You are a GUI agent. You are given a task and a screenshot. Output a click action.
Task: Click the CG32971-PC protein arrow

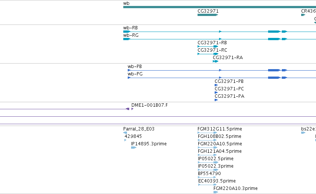(x=216, y=93)
